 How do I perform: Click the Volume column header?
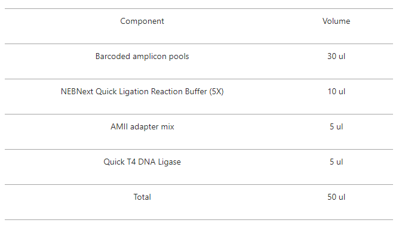pyautogui.click(x=336, y=21)
